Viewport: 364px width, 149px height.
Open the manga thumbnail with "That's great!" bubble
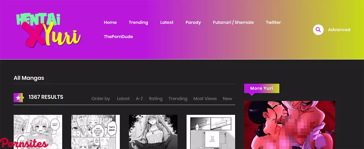pos(95,131)
